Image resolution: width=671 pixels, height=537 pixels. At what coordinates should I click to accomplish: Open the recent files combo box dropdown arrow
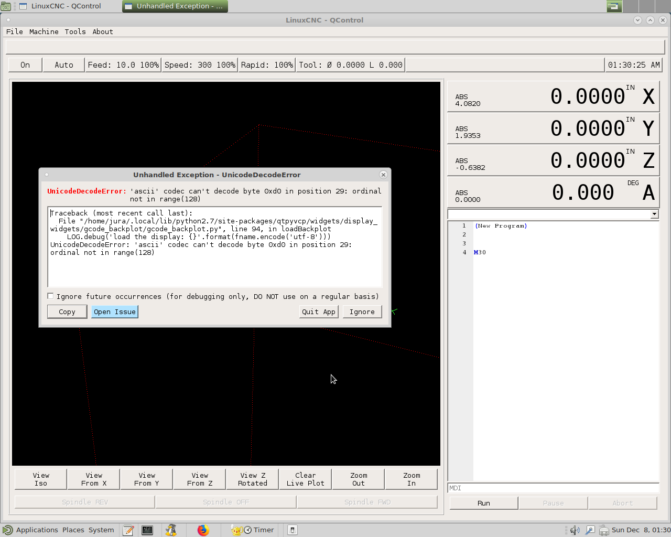click(x=654, y=214)
